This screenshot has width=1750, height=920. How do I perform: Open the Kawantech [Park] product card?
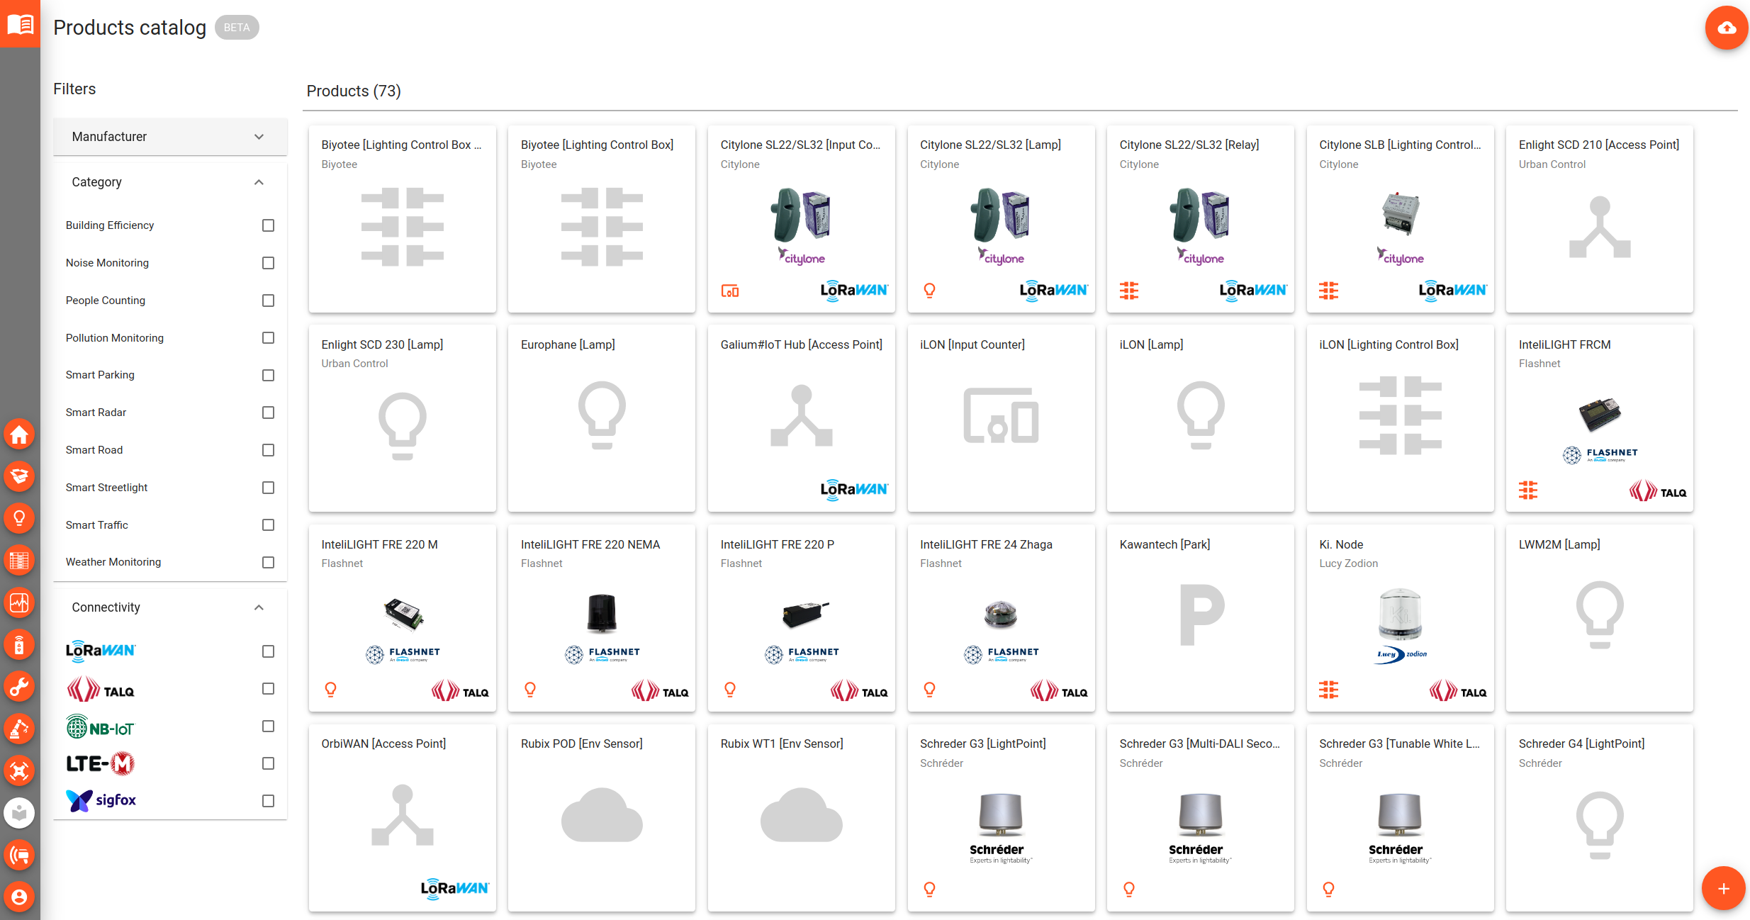pyautogui.click(x=1201, y=618)
